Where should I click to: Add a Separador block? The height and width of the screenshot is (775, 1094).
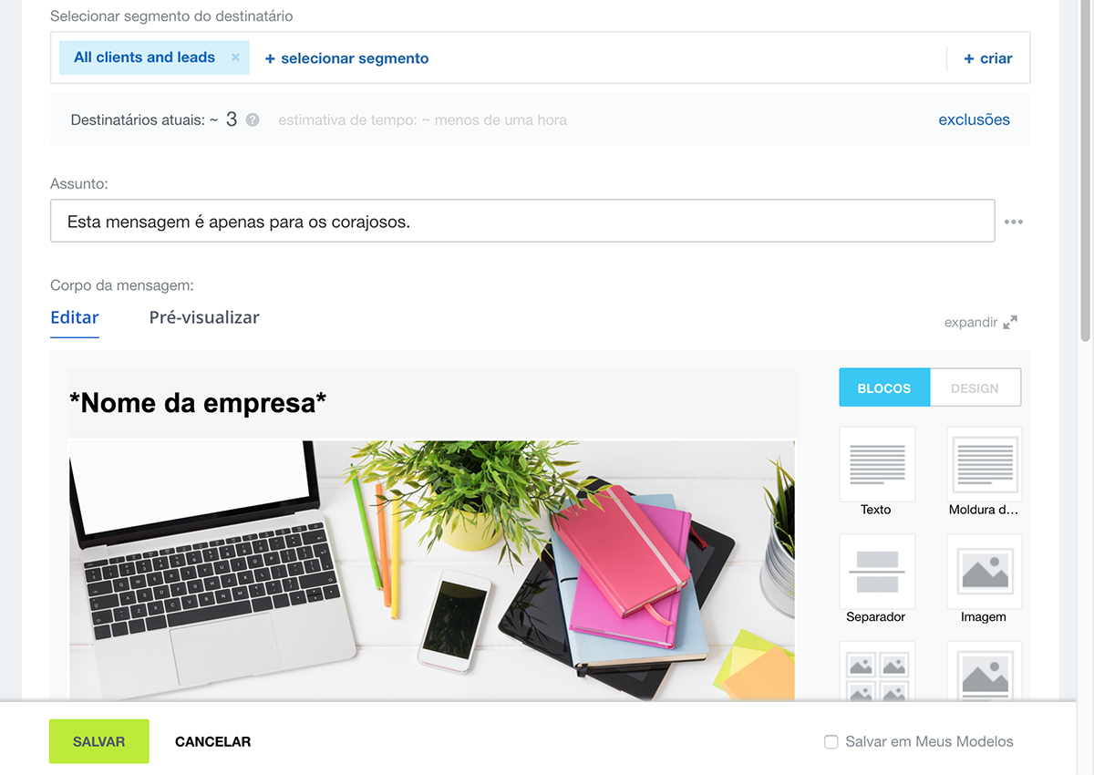point(876,572)
